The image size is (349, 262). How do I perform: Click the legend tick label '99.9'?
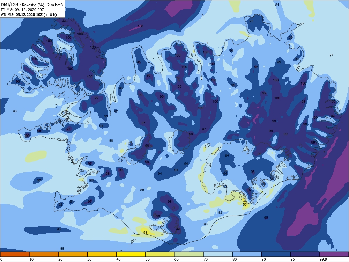click(x=323, y=259)
